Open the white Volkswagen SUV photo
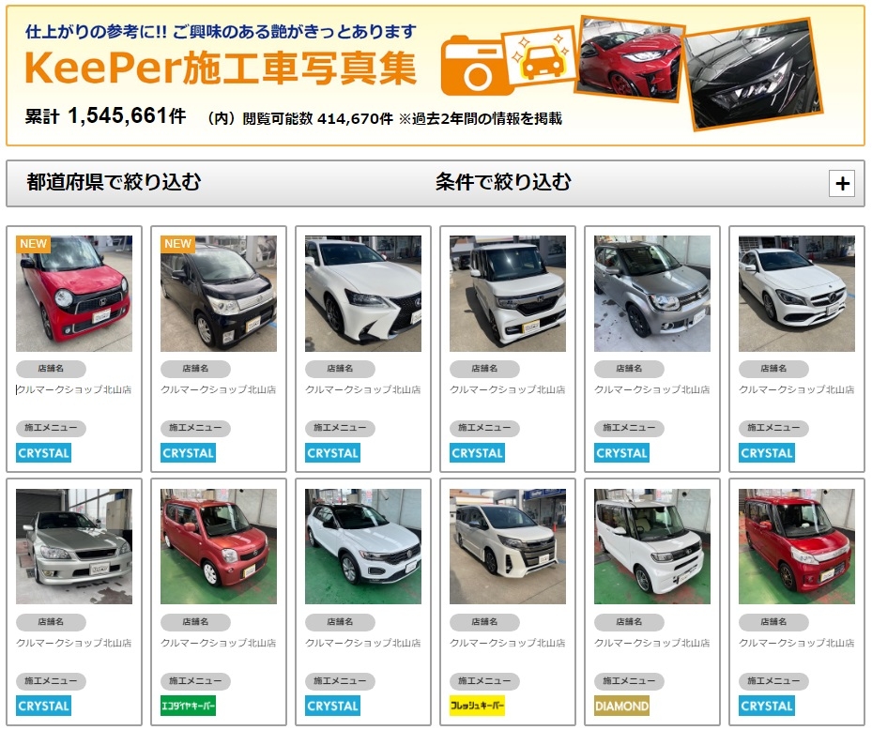This screenshot has width=872, height=730. coord(363,546)
